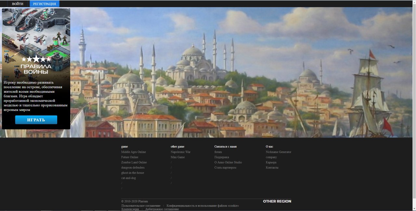
Task: Open the Mini Game link
Action: 177,157
